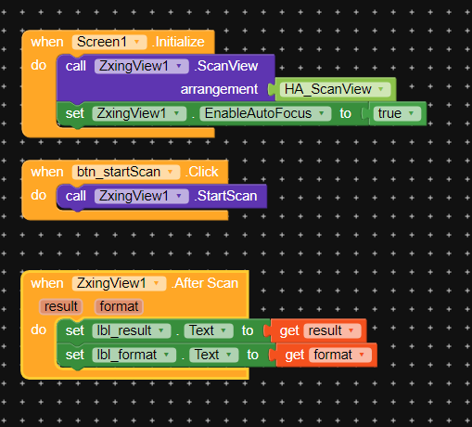Toggle the true boolean value dropdown
The height and width of the screenshot is (427, 472).
[397, 113]
